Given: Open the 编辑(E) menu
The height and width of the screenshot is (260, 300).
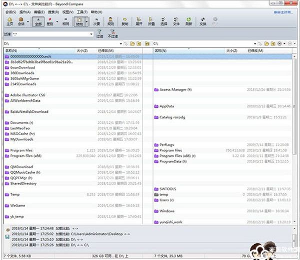Looking at the screenshot, I should click(x=39, y=12).
